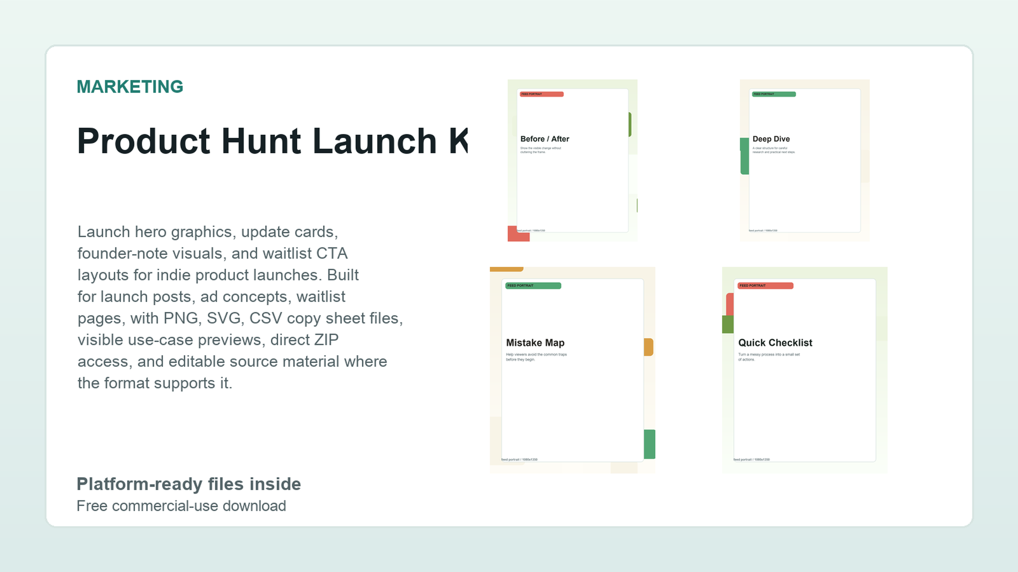Click the 'feed portrait / 1080x1350' caption on Quick Checklist
Image resolution: width=1018 pixels, height=572 pixels.
click(752, 460)
